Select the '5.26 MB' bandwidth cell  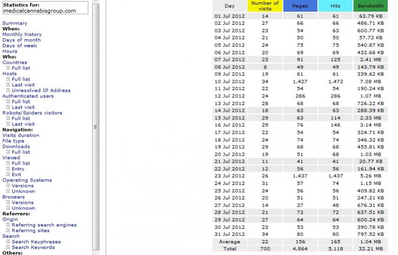[x=370, y=176]
